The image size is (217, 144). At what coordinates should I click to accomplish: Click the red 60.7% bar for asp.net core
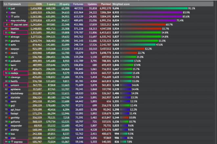(143, 25)
